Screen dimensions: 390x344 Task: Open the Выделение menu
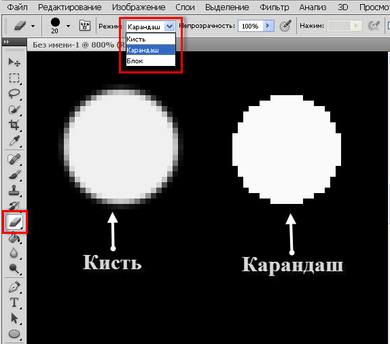click(227, 7)
